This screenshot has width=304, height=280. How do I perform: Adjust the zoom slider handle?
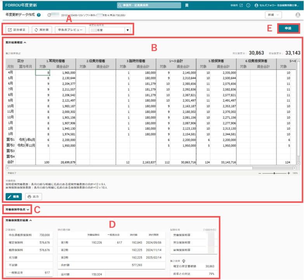(274, 173)
